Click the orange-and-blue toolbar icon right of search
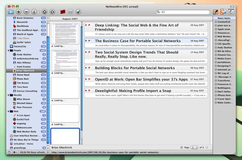This screenshot has height=160, width=242. [x=223, y=12]
